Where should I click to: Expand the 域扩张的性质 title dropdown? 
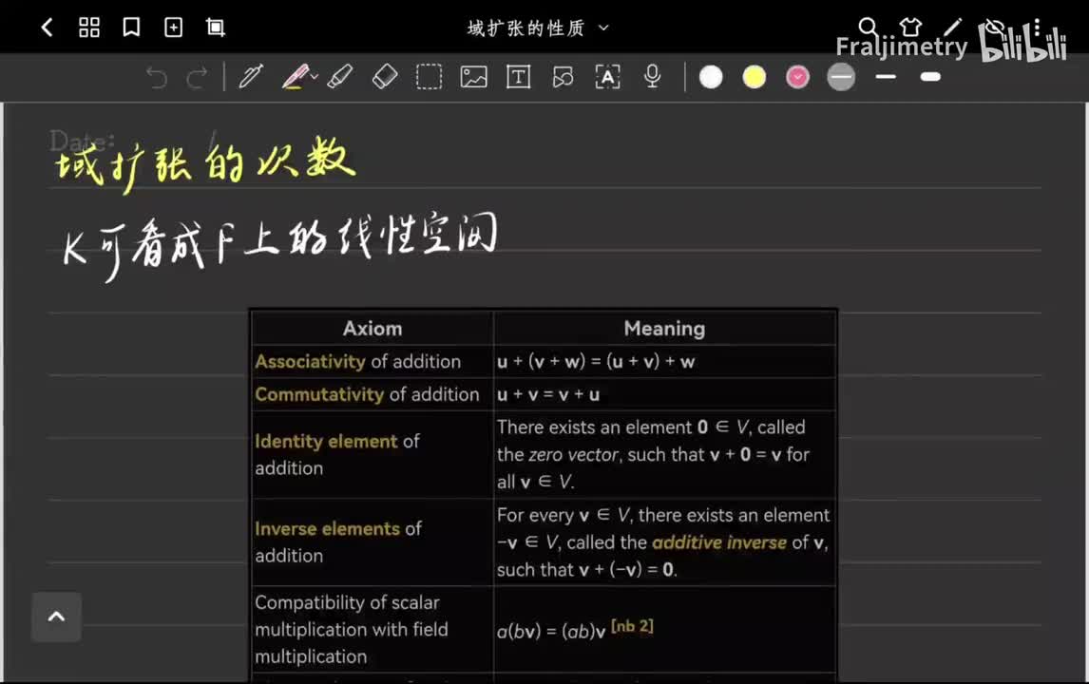pyautogui.click(x=603, y=28)
